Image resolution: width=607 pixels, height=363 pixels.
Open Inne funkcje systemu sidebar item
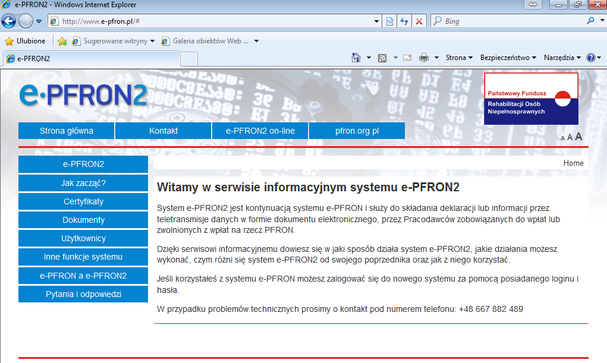click(x=83, y=257)
